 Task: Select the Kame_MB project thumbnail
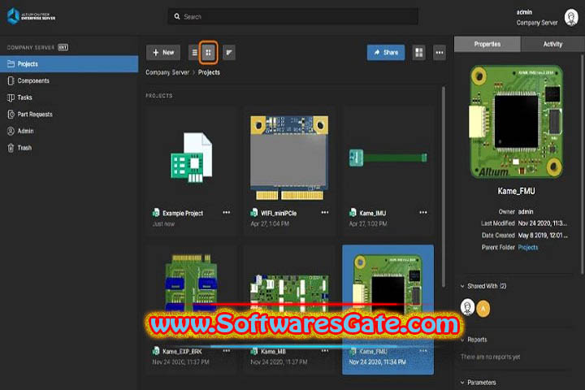(289, 293)
